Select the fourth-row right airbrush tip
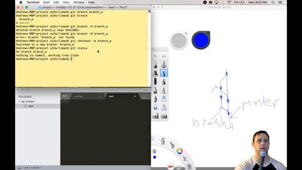This screenshot has height=170, width=302. click(x=164, y=90)
